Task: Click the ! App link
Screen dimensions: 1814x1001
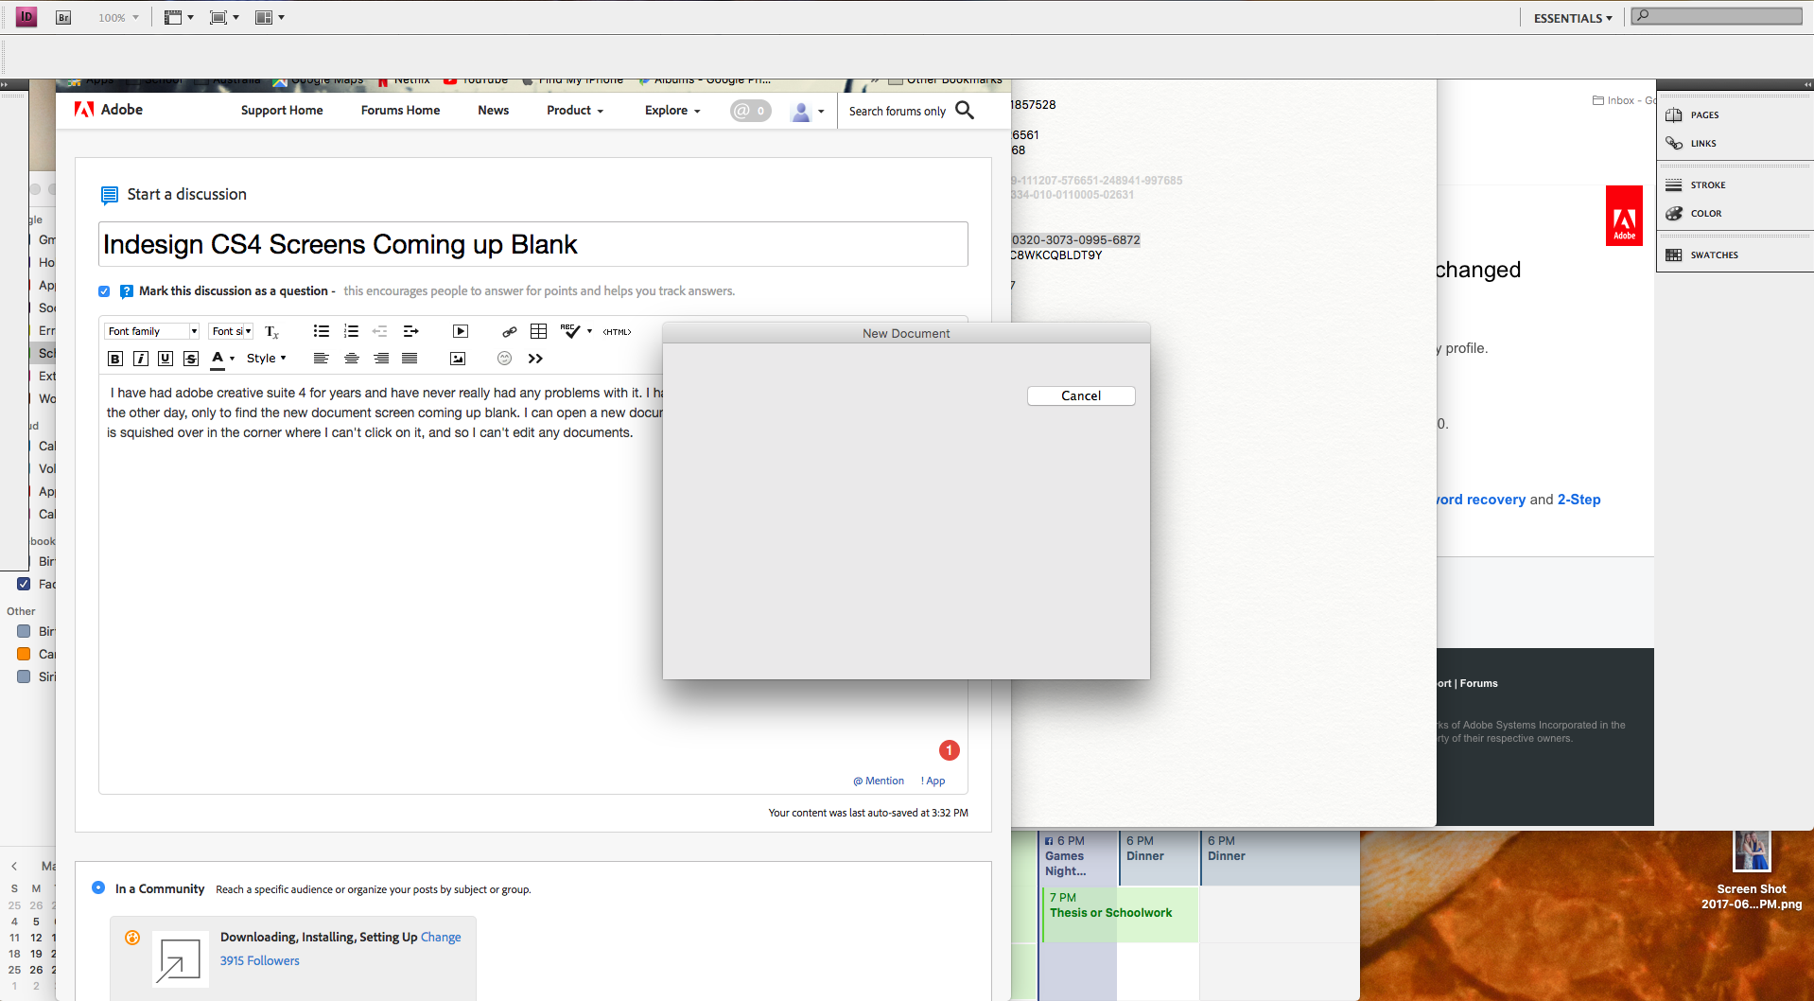Action: point(933,781)
